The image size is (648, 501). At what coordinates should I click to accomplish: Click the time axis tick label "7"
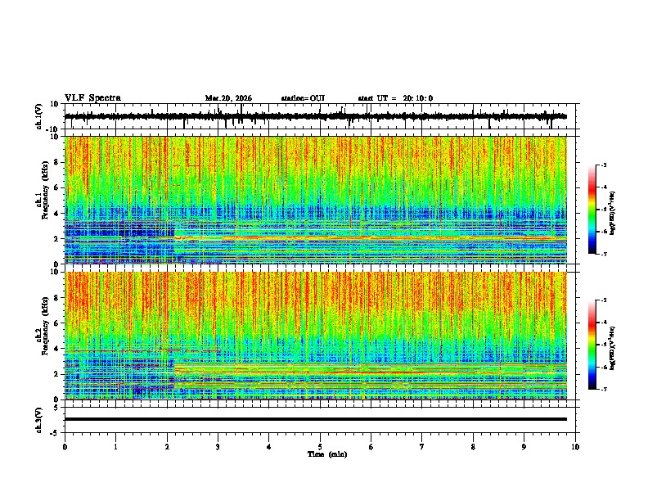[422, 447]
